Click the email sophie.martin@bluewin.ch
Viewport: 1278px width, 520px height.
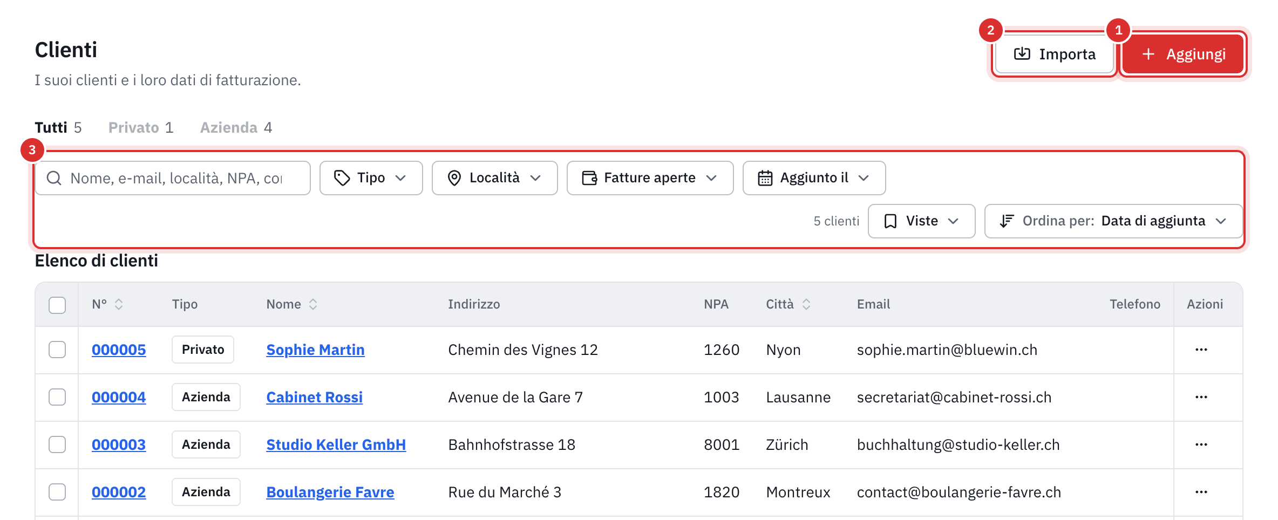(x=947, y=350)
